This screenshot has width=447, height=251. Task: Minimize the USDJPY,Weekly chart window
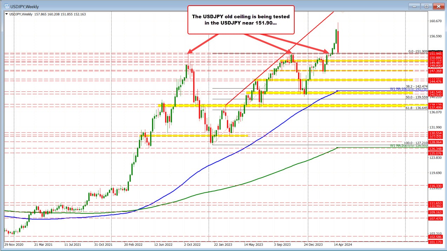(415, 6)
